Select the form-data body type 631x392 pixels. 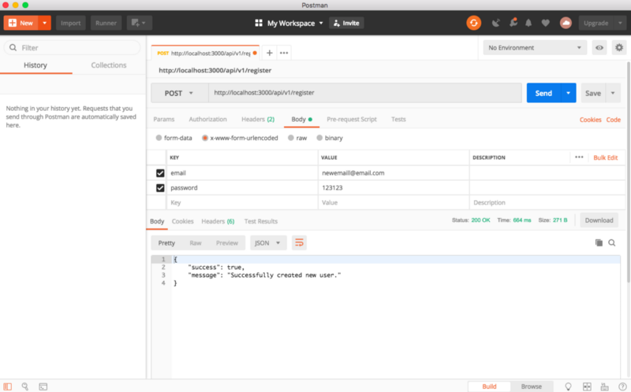(x=159, y=138)
